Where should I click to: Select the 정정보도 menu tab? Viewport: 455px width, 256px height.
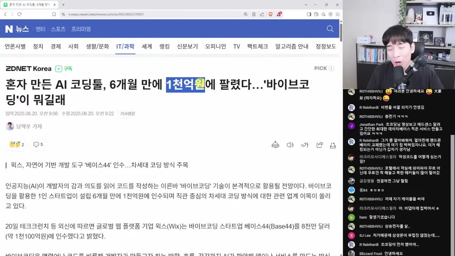[x=326, y=46]
